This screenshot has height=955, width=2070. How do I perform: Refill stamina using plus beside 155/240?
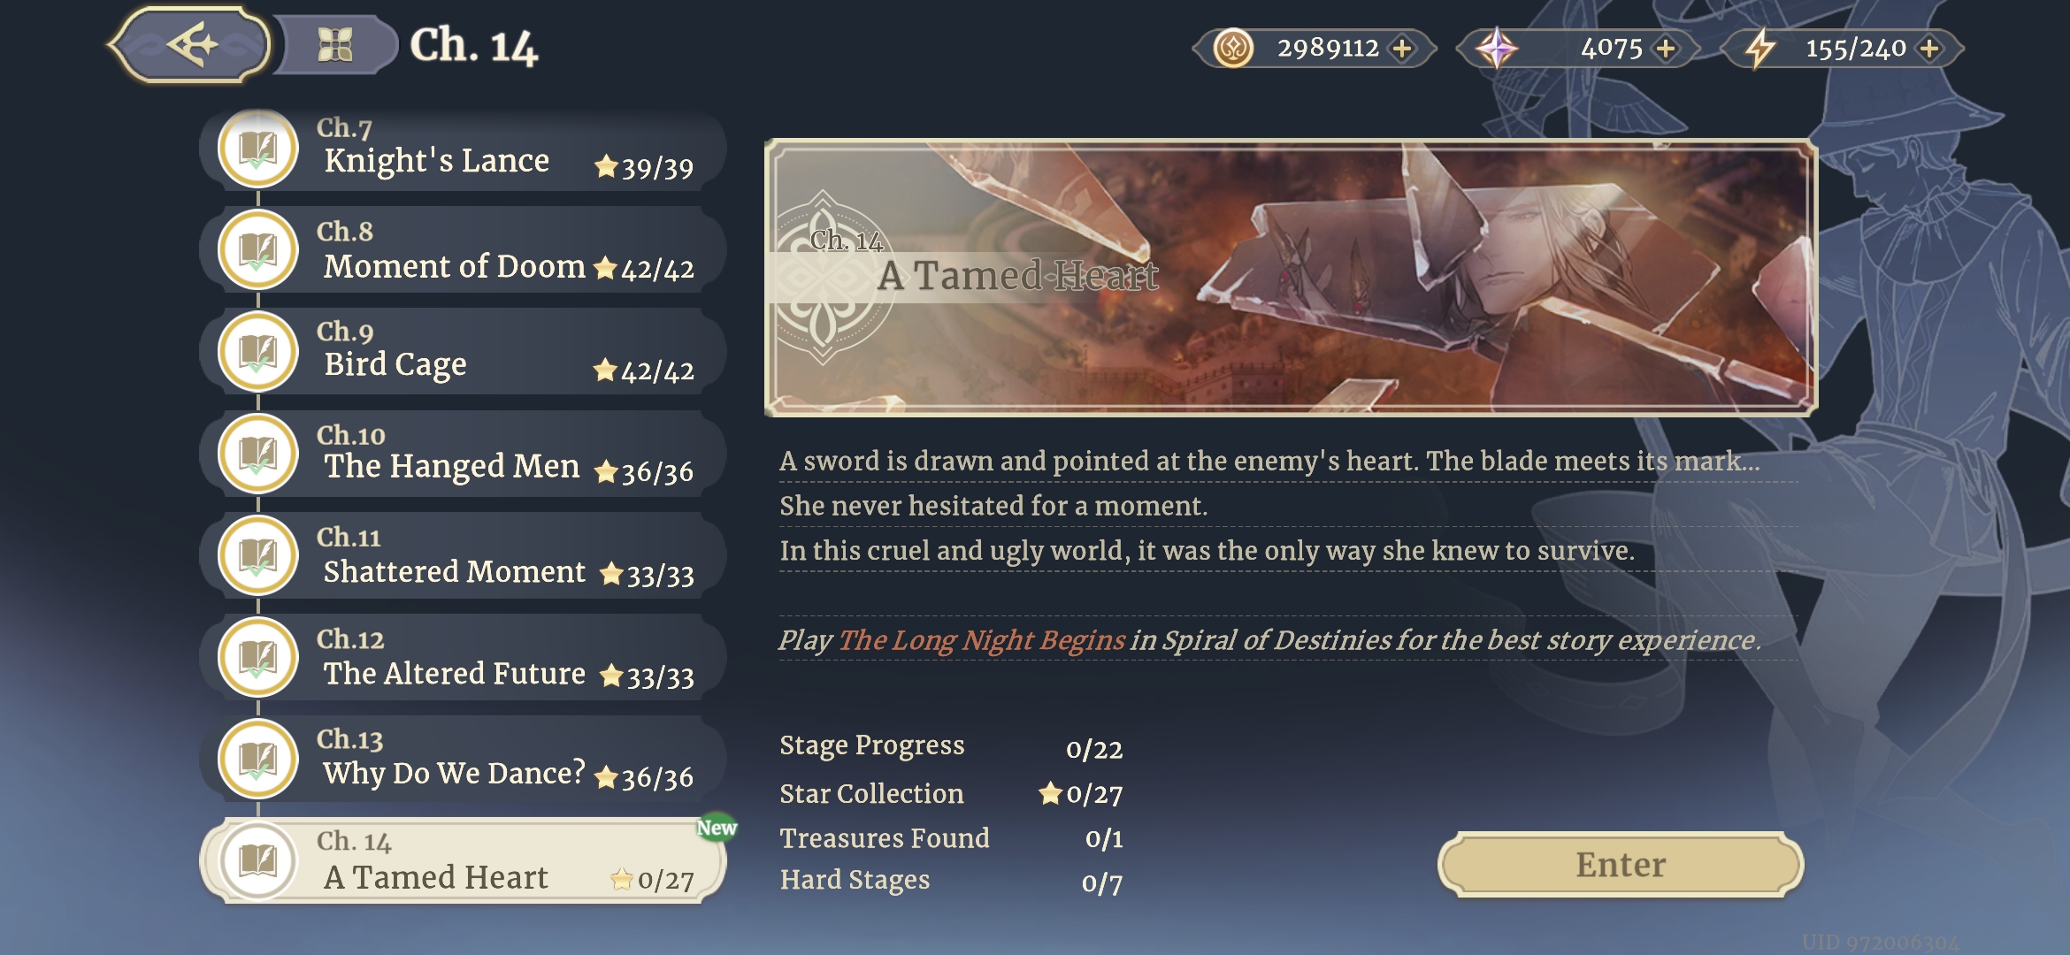[x=1929, y=48]
